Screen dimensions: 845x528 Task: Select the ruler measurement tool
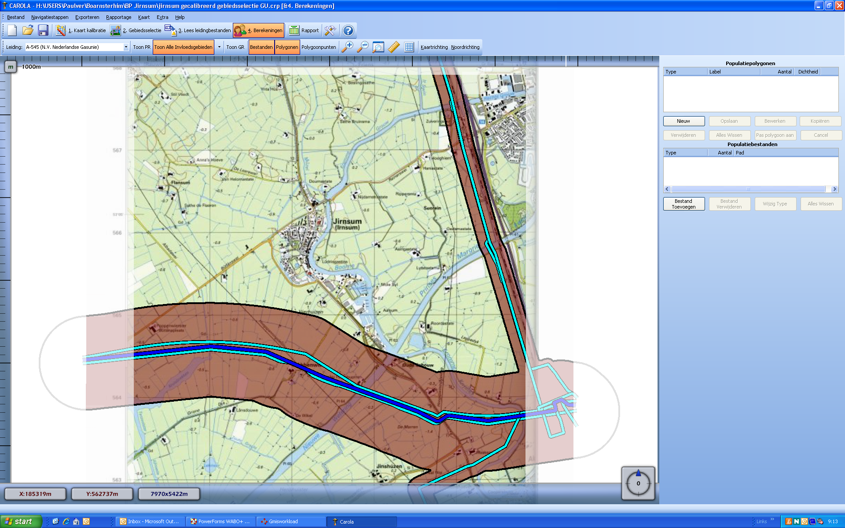[394, 47]
